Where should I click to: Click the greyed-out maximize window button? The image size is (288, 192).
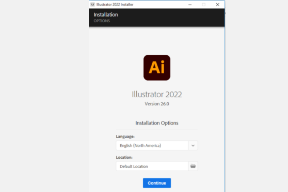pos(204,4)
